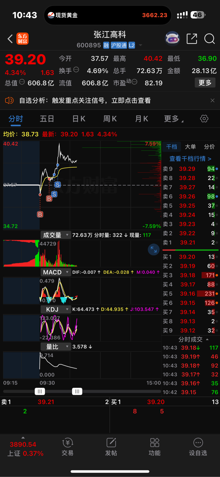Viewport: 220px width, 477px height.
Task: Select 买9 row at 39.12
Action: [190, 331]
